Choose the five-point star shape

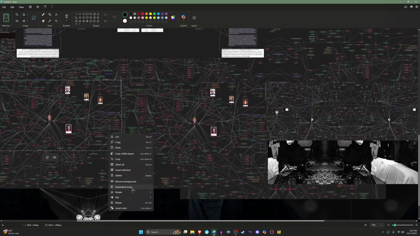tap(83, 21)
